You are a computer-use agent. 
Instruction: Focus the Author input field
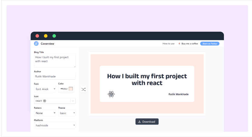pyautogui.click(x=55, y=76)
